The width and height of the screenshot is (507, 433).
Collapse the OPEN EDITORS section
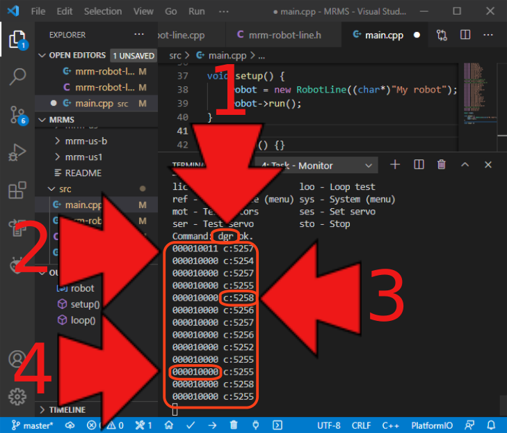pos(43,56)
